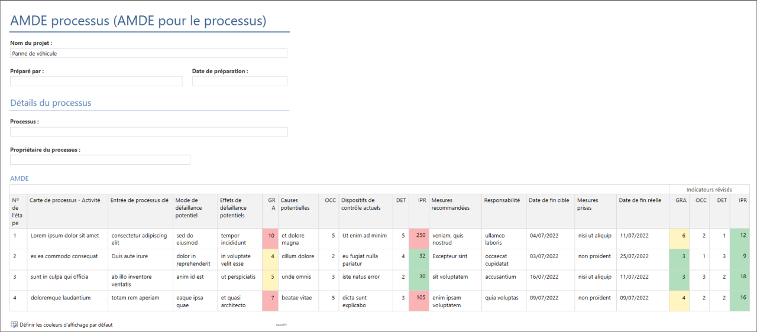The width and height of the screenshot is (757, 332).
Task: Click the small 'ouvrir' link
Action: click(x=282, y=324)
